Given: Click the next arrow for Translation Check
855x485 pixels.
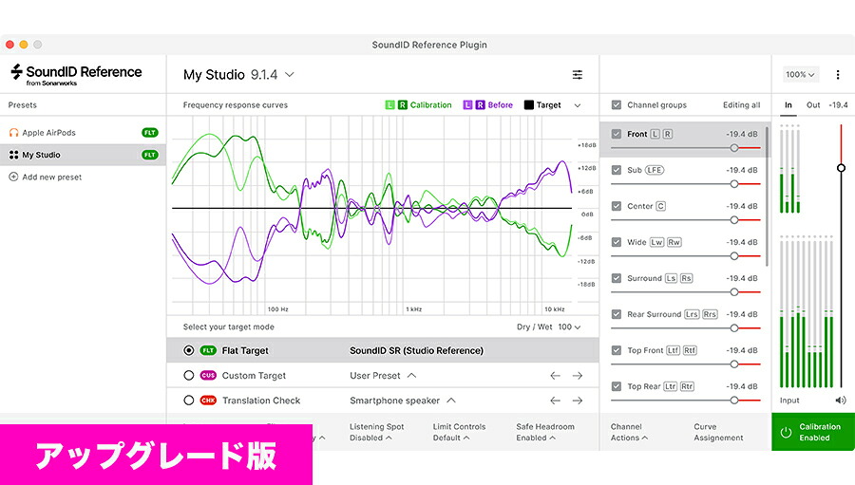Looking at the screenshot, I should [578, 401].
